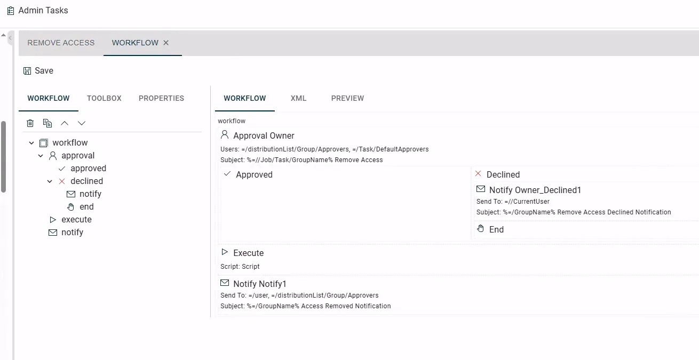Click the envelope icon beside Notify Owner_Declined1
The width and height of the screenshot is (699, 360).
click(480, 189)
